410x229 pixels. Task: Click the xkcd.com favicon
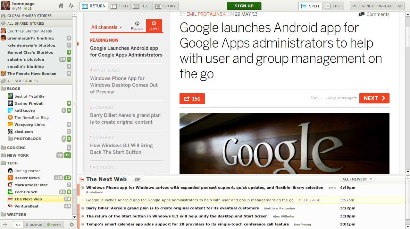pyautogui.click(x=10, y=132)
